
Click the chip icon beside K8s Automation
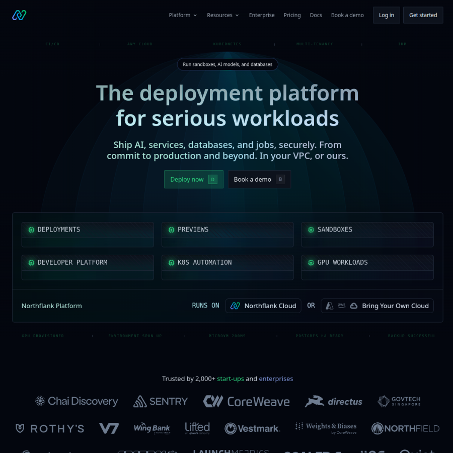pos(171,263)
